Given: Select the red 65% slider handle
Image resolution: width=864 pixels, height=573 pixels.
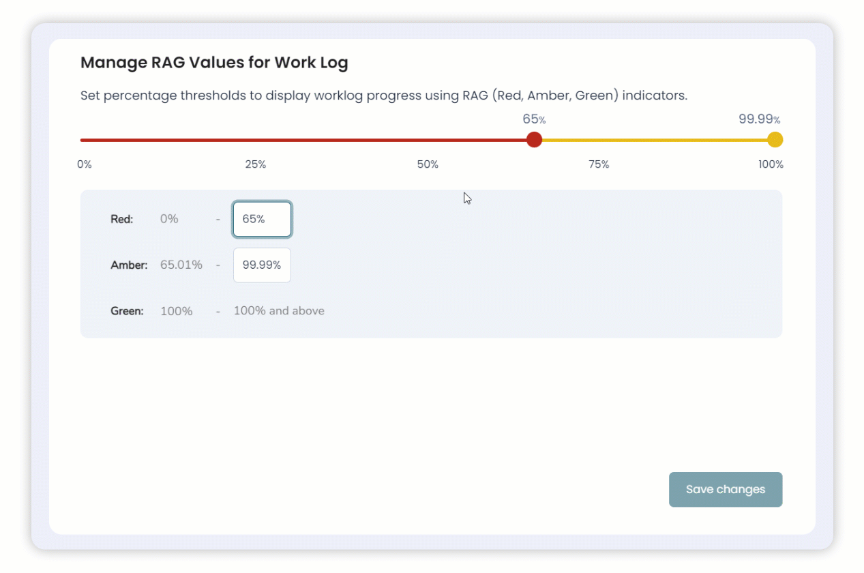Looking at the screenshot, I should [x=534, y=140].
